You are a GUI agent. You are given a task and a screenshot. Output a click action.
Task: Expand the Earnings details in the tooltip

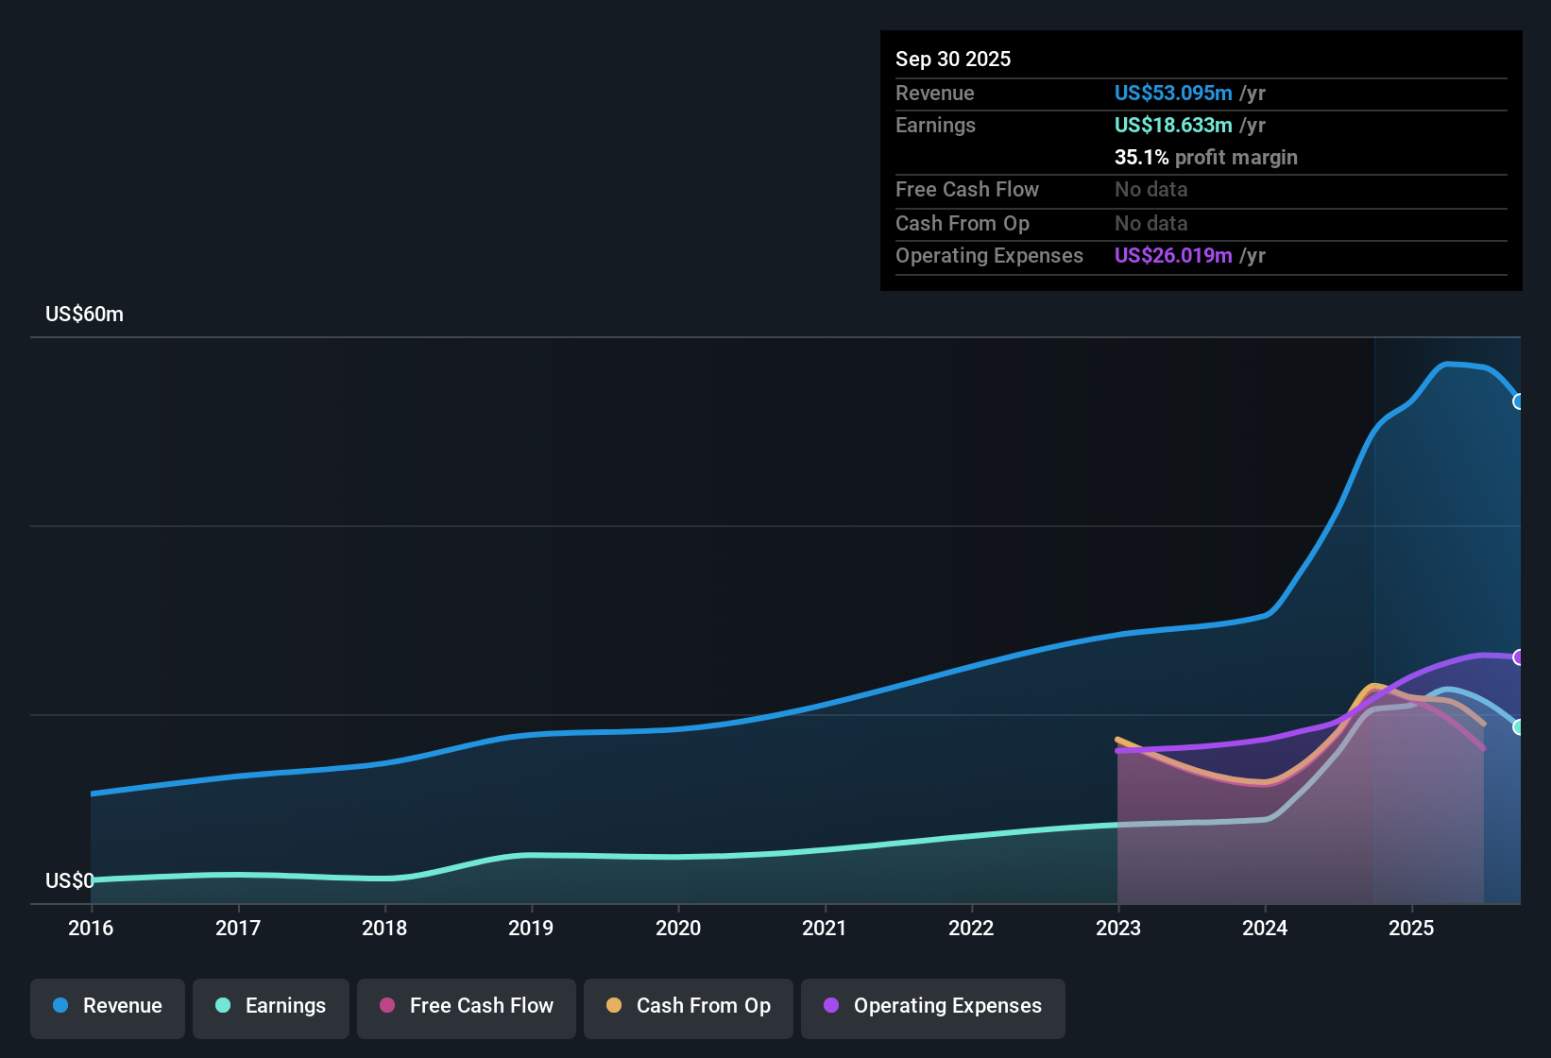point(935,125)
